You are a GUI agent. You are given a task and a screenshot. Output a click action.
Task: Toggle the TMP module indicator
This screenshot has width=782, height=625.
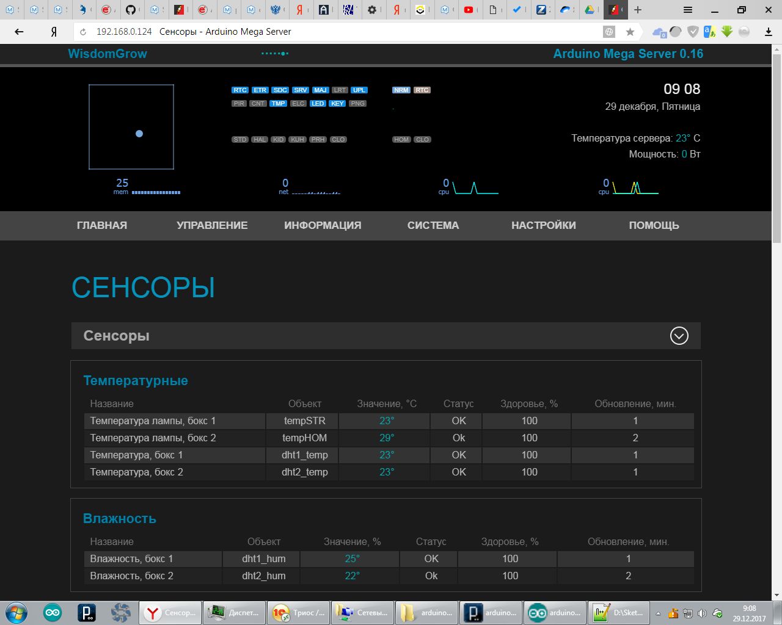tap(278, 104)
